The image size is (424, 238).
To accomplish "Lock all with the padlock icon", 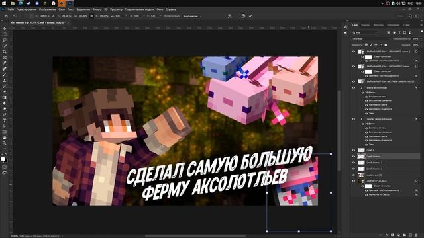I will click(386, 45).
